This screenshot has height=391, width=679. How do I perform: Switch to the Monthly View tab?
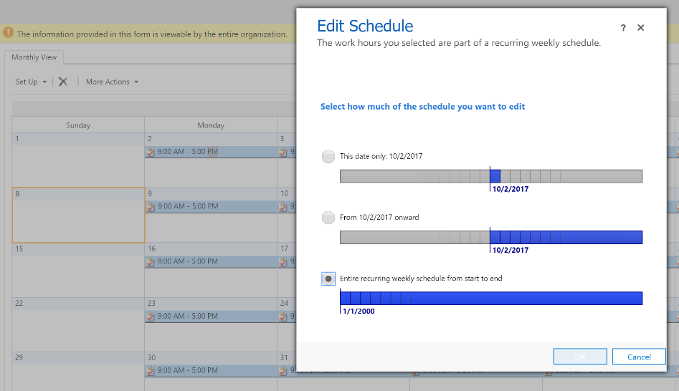(x=34, y=57)
